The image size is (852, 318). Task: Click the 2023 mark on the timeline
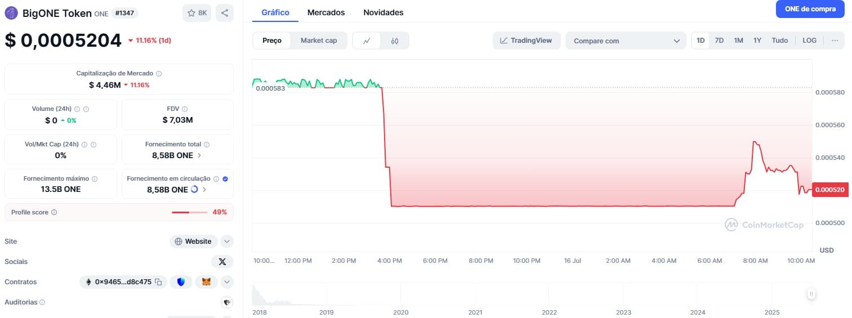pyautogui.click(x=623, y=312)
